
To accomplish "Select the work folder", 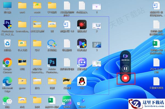I will 22,5.
